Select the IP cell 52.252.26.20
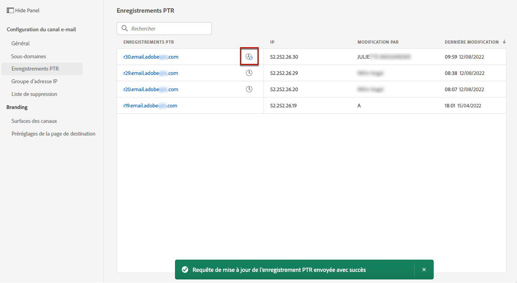The width and height of the screenshot is (517, 283). coord(284,89)
